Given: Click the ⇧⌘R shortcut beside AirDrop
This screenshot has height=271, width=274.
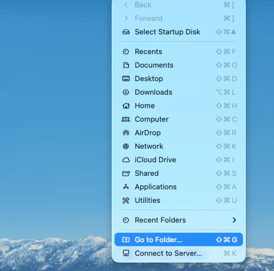Looking at the screenshot, I should (226, 133).
